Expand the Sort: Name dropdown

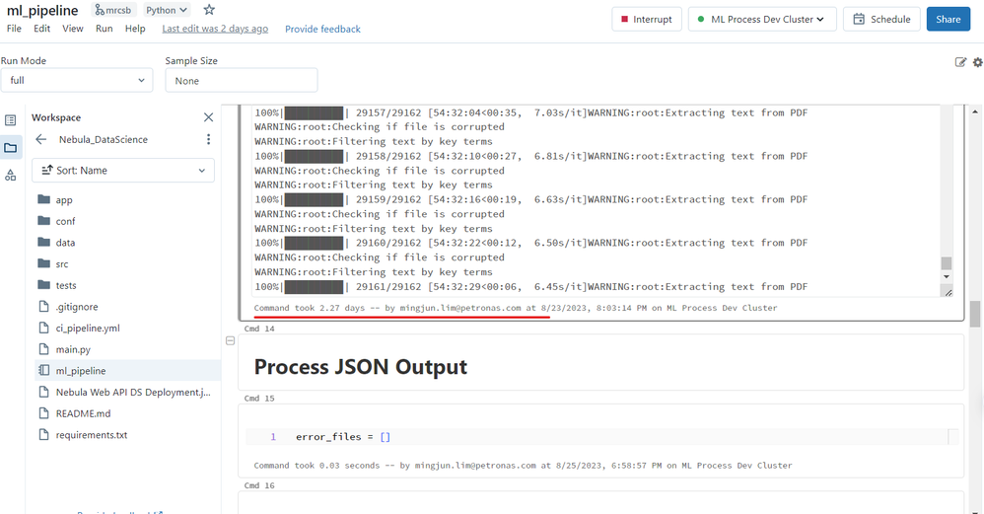tap(123, 171)
